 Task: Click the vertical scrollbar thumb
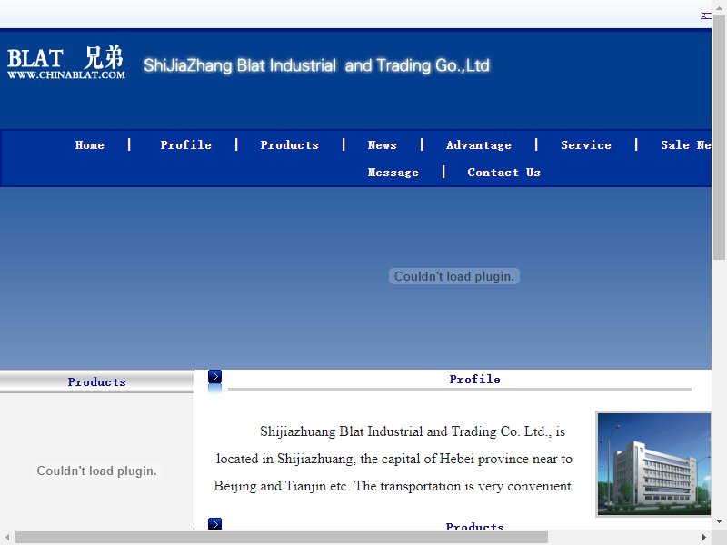(719, 138)
